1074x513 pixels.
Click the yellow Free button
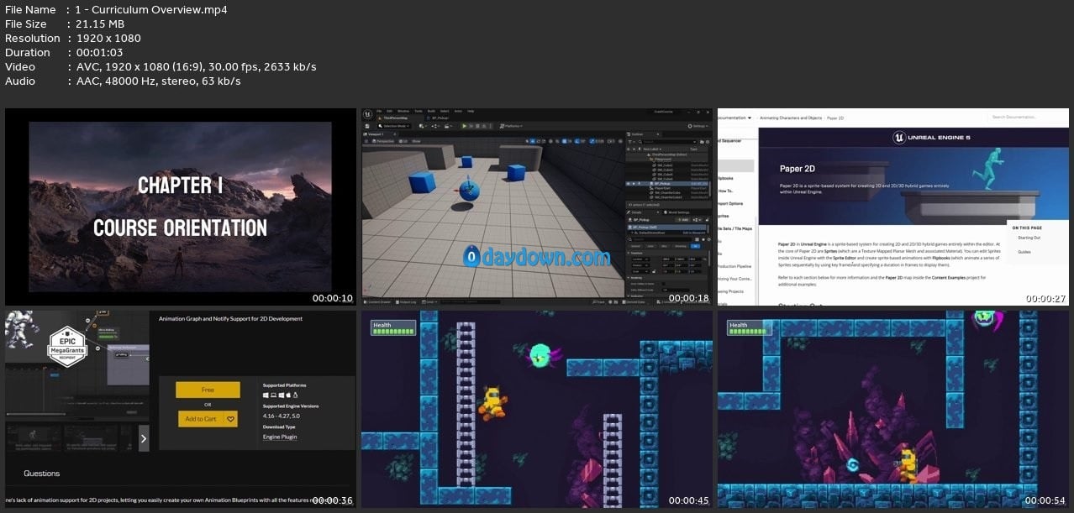(x=208, y=390)
